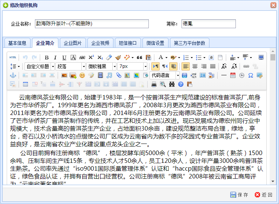Click the undo arrow icon
This screenshot has width=279, height=204.
tap(25, 57)
